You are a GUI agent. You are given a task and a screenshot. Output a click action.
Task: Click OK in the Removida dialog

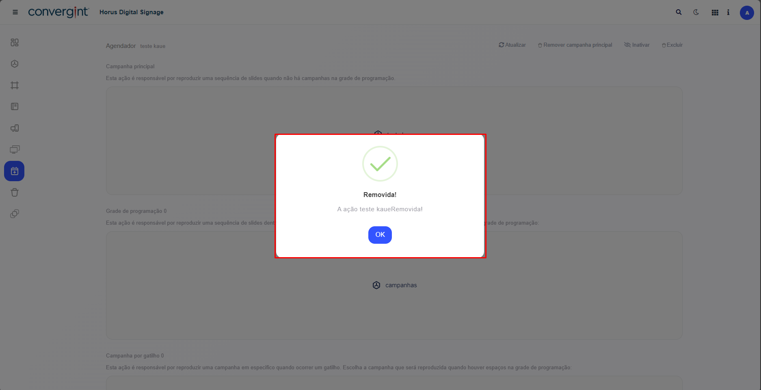pyautogui.click(x=380, y=235)
